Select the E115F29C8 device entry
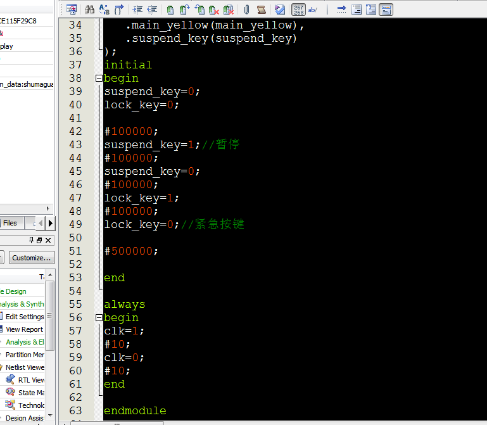 [x=18, y=21]
